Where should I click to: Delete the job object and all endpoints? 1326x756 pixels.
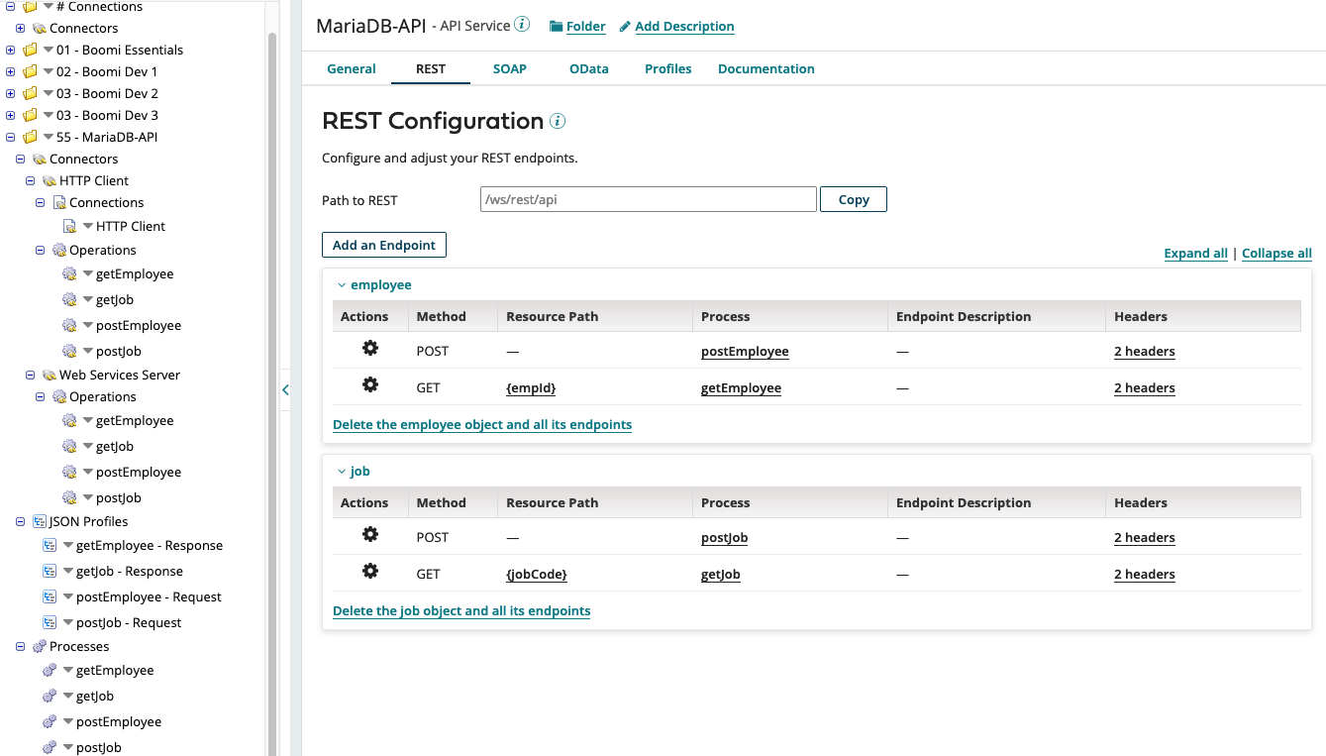click(461, 610)
